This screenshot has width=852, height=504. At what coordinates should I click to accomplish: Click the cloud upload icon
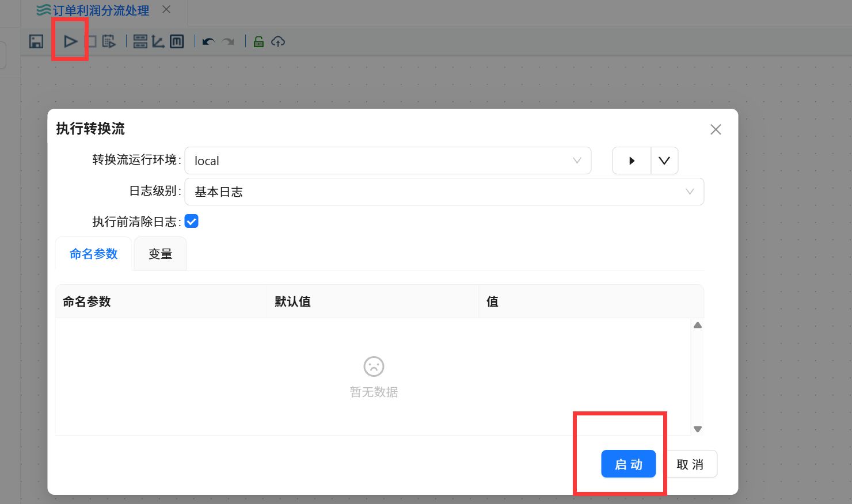(x=278, y=41)
